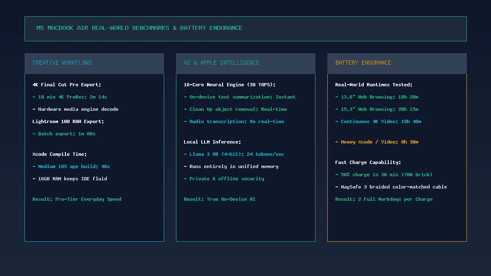Select the AI & Apple Intelligence header
The image size is (491, 276).
click(245, 63)
